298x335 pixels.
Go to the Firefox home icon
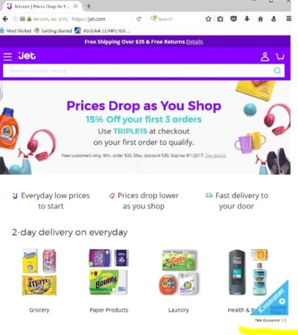(x=260, y=19)
